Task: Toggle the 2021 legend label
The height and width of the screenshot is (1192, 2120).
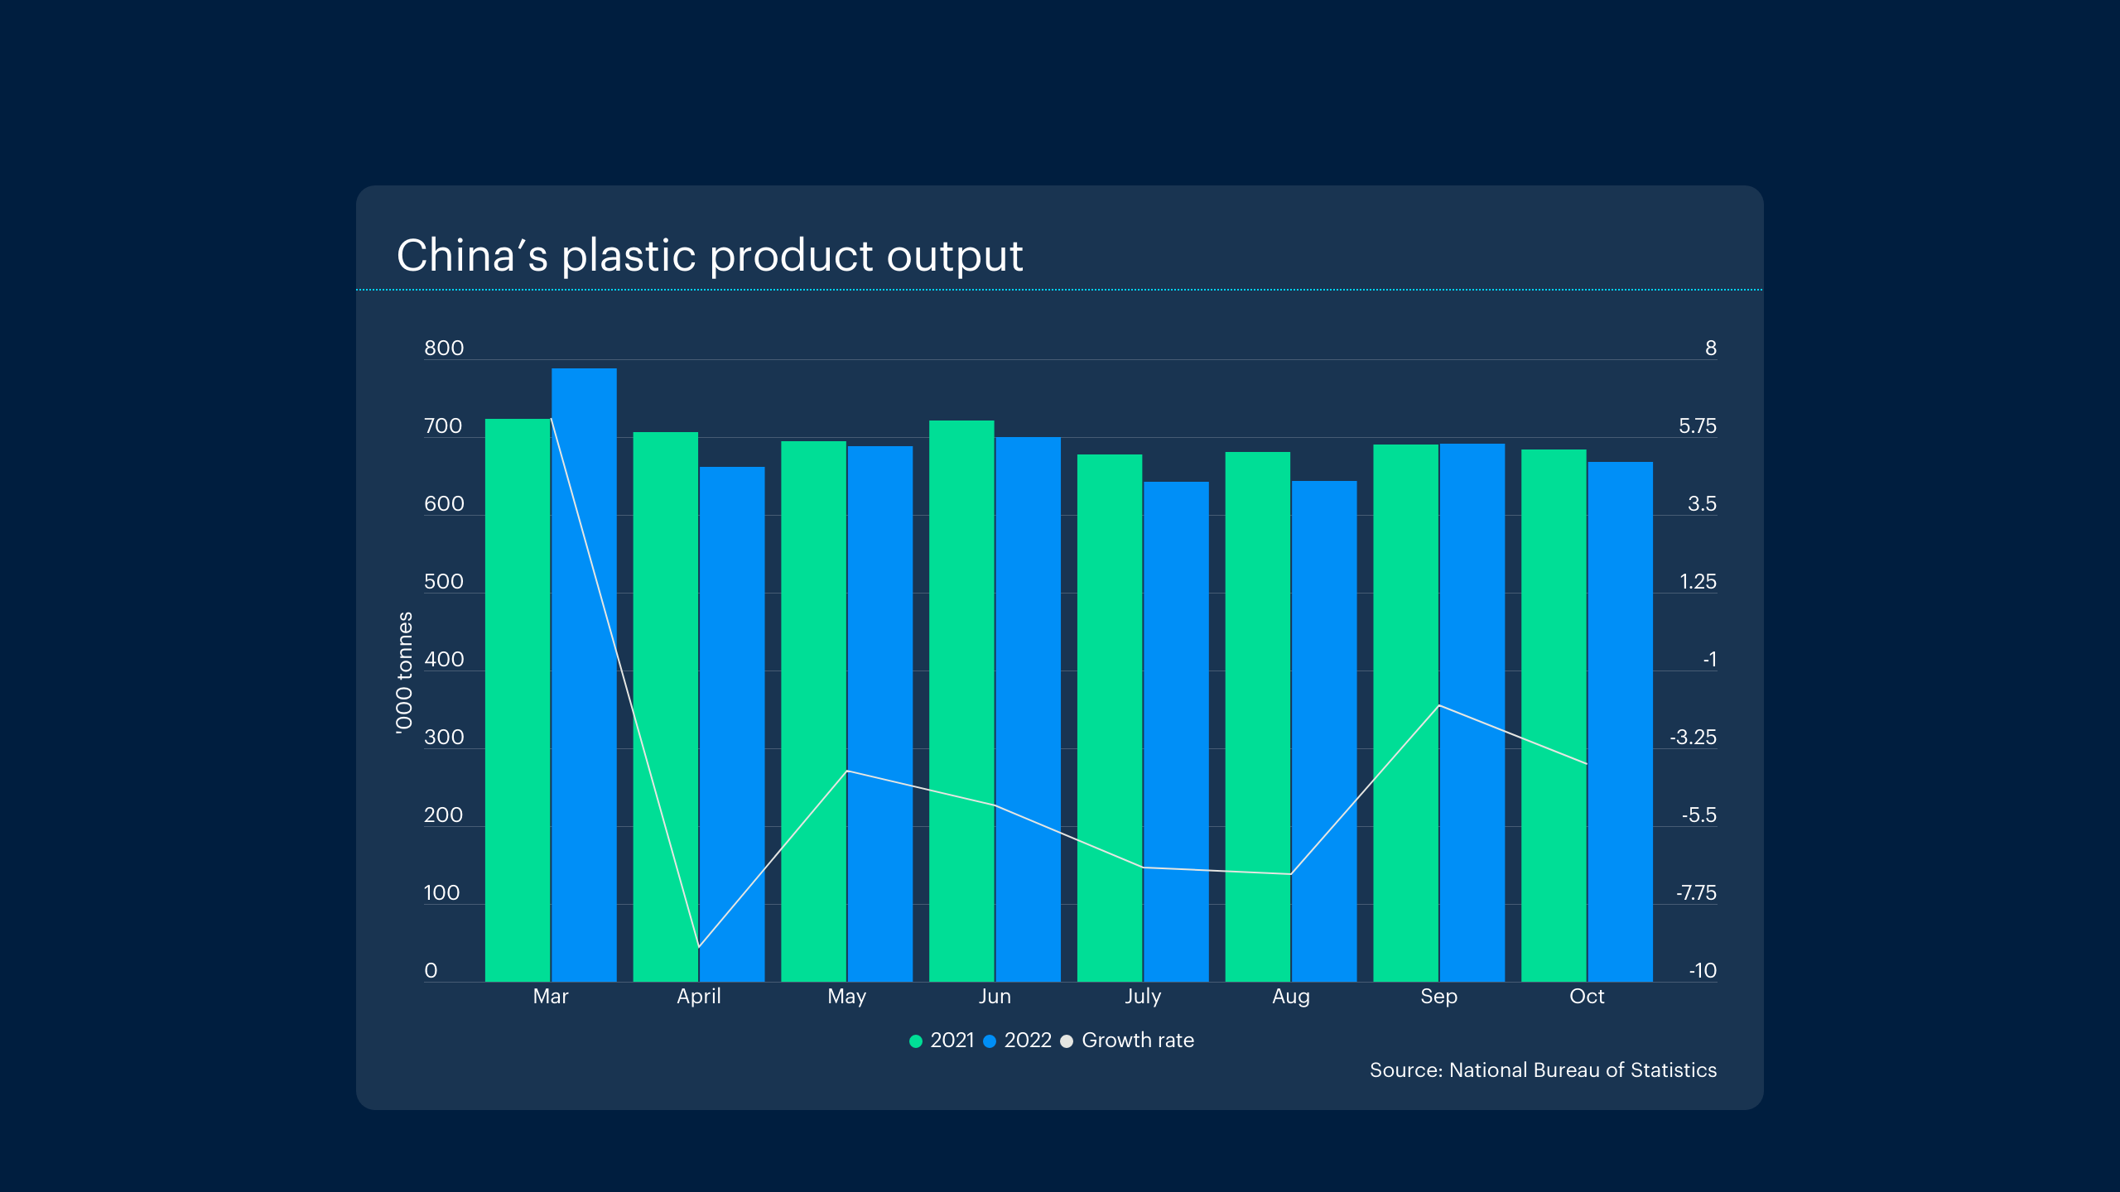Action: pos(952,1041)
